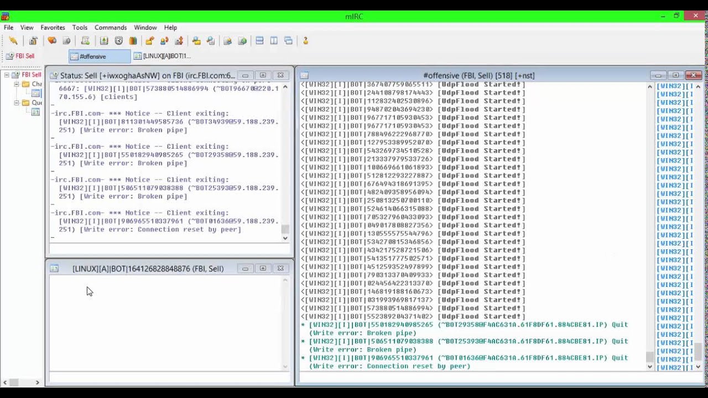Click left scroll arrow of tree panel

[x=5, y=383]
